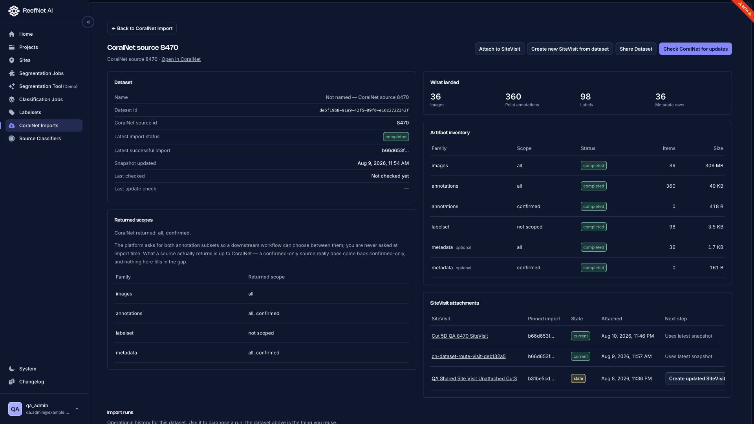This screenshot has height=424, width=754.
Task: Click 'not scoped' in Returned scopes labelset row
Action: point(261,333)
